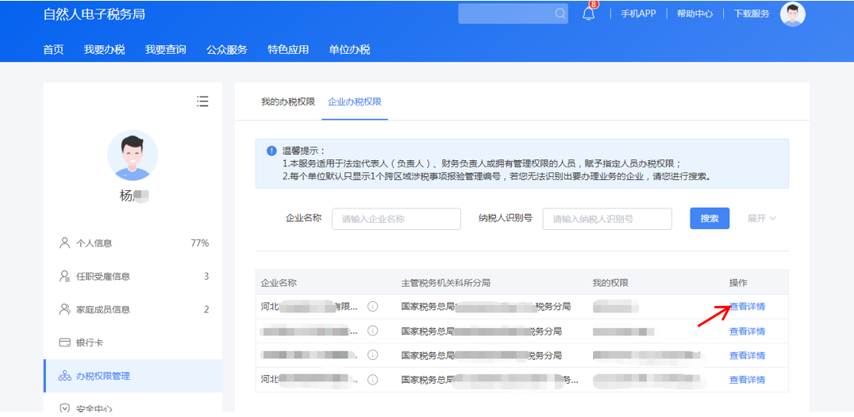Click 查看详情 in the first table row

tap(748, 307)
